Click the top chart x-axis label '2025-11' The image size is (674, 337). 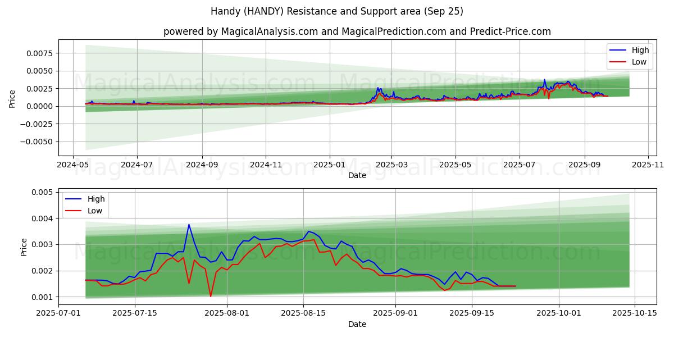tap(648, 166)
